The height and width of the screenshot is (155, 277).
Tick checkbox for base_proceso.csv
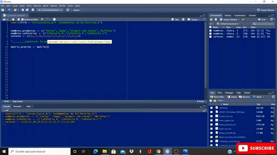point(212,124)
